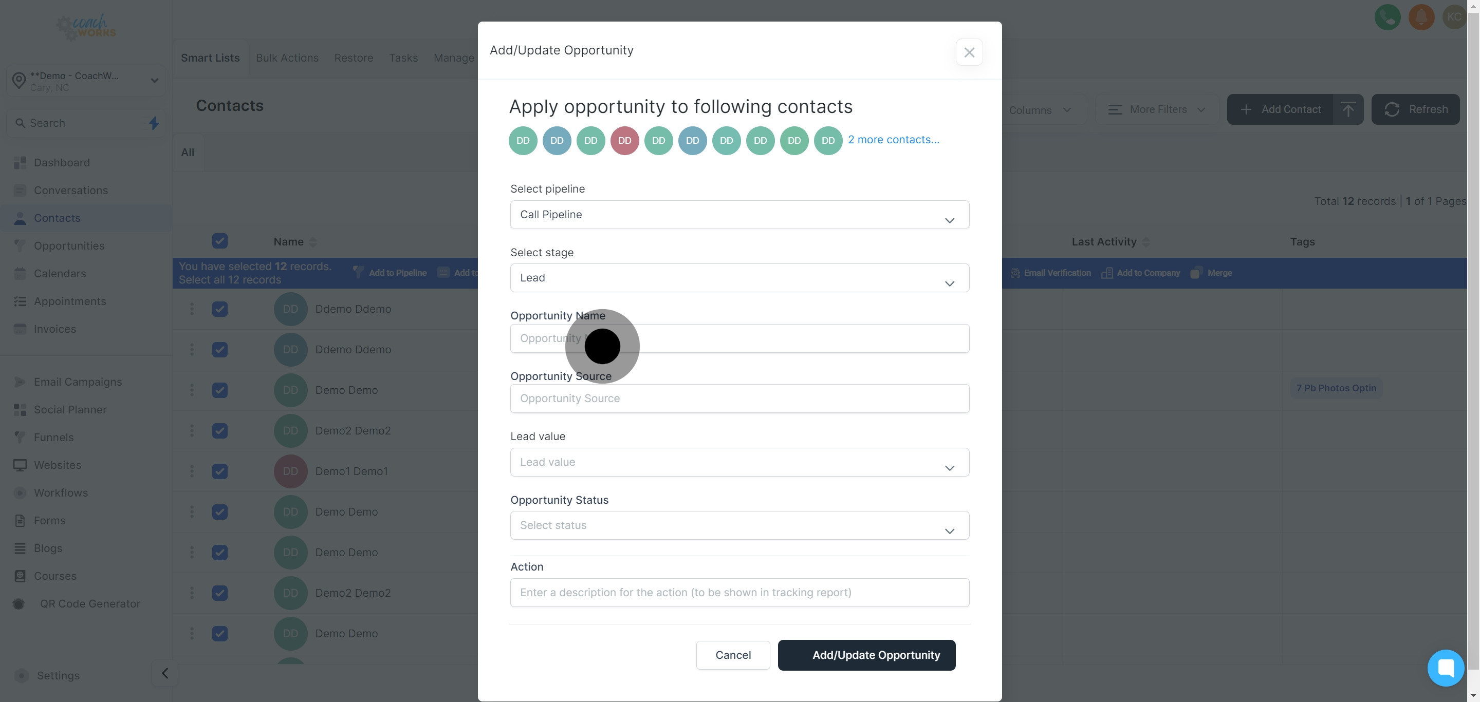
Task: Click the quick actions lightning bolt icon
Action: 154,123
